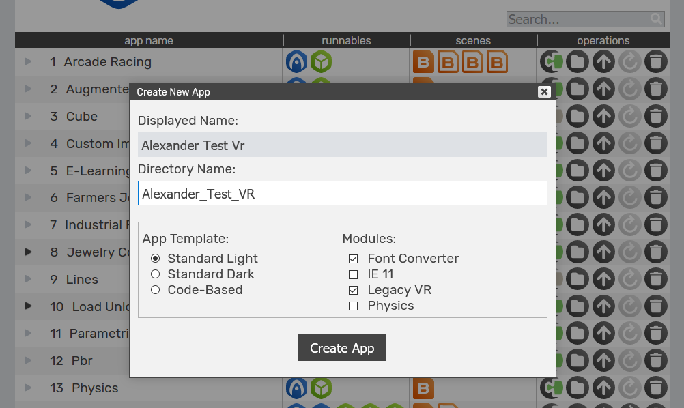This screenshot has width=684, height=408.
Task: Delete Arcade Racing app with trash icon
Action: tap(655, 62)
